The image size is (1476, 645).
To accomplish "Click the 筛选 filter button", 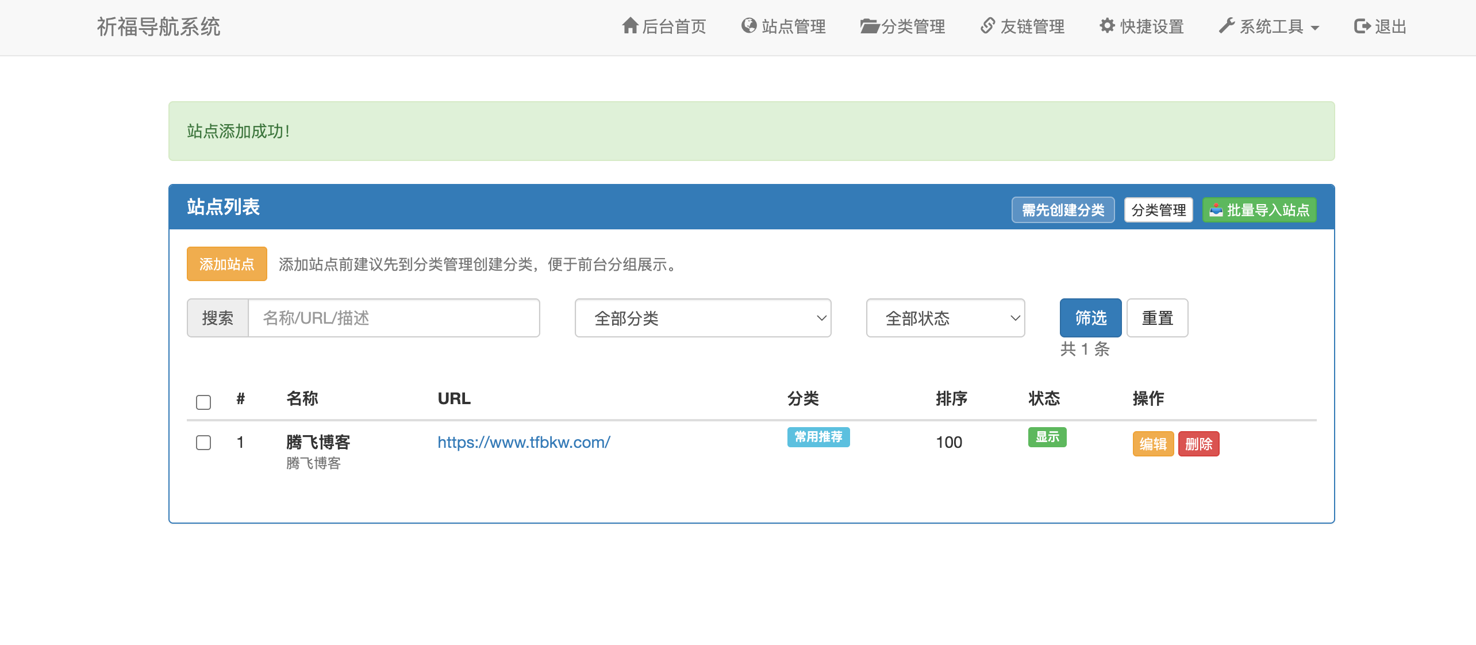I will point(1091,318).
